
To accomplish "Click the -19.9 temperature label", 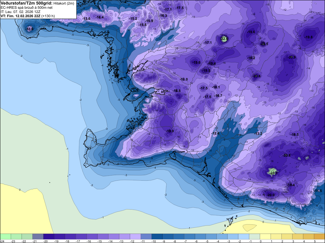I will [x=170, y=131].
